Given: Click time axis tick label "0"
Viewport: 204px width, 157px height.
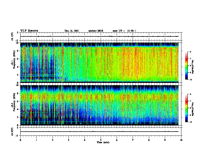Looking at the screenshot, I should coord(20,140).
